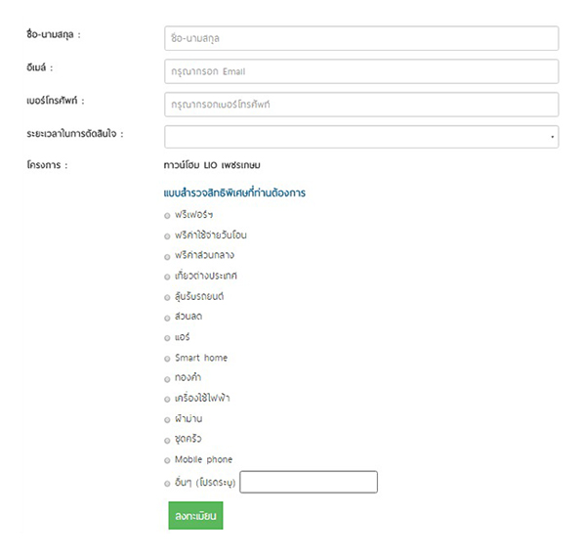Choose the ฟรีค่าใช้จ่ายวันโอน option

tap(167, 235)
